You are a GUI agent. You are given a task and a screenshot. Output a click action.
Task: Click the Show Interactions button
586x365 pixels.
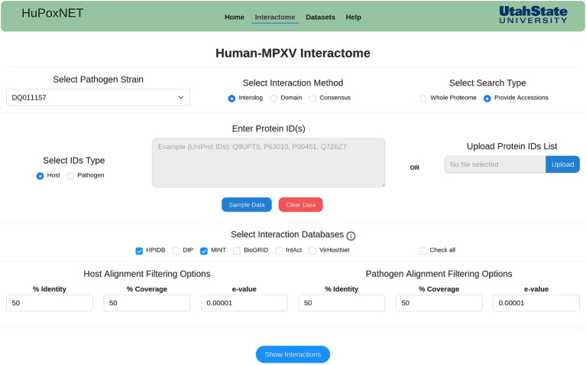click(x=293, y=354)
